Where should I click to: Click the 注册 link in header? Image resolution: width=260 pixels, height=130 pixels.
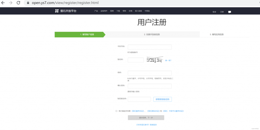pyautogui.click(x=222, y=12)
